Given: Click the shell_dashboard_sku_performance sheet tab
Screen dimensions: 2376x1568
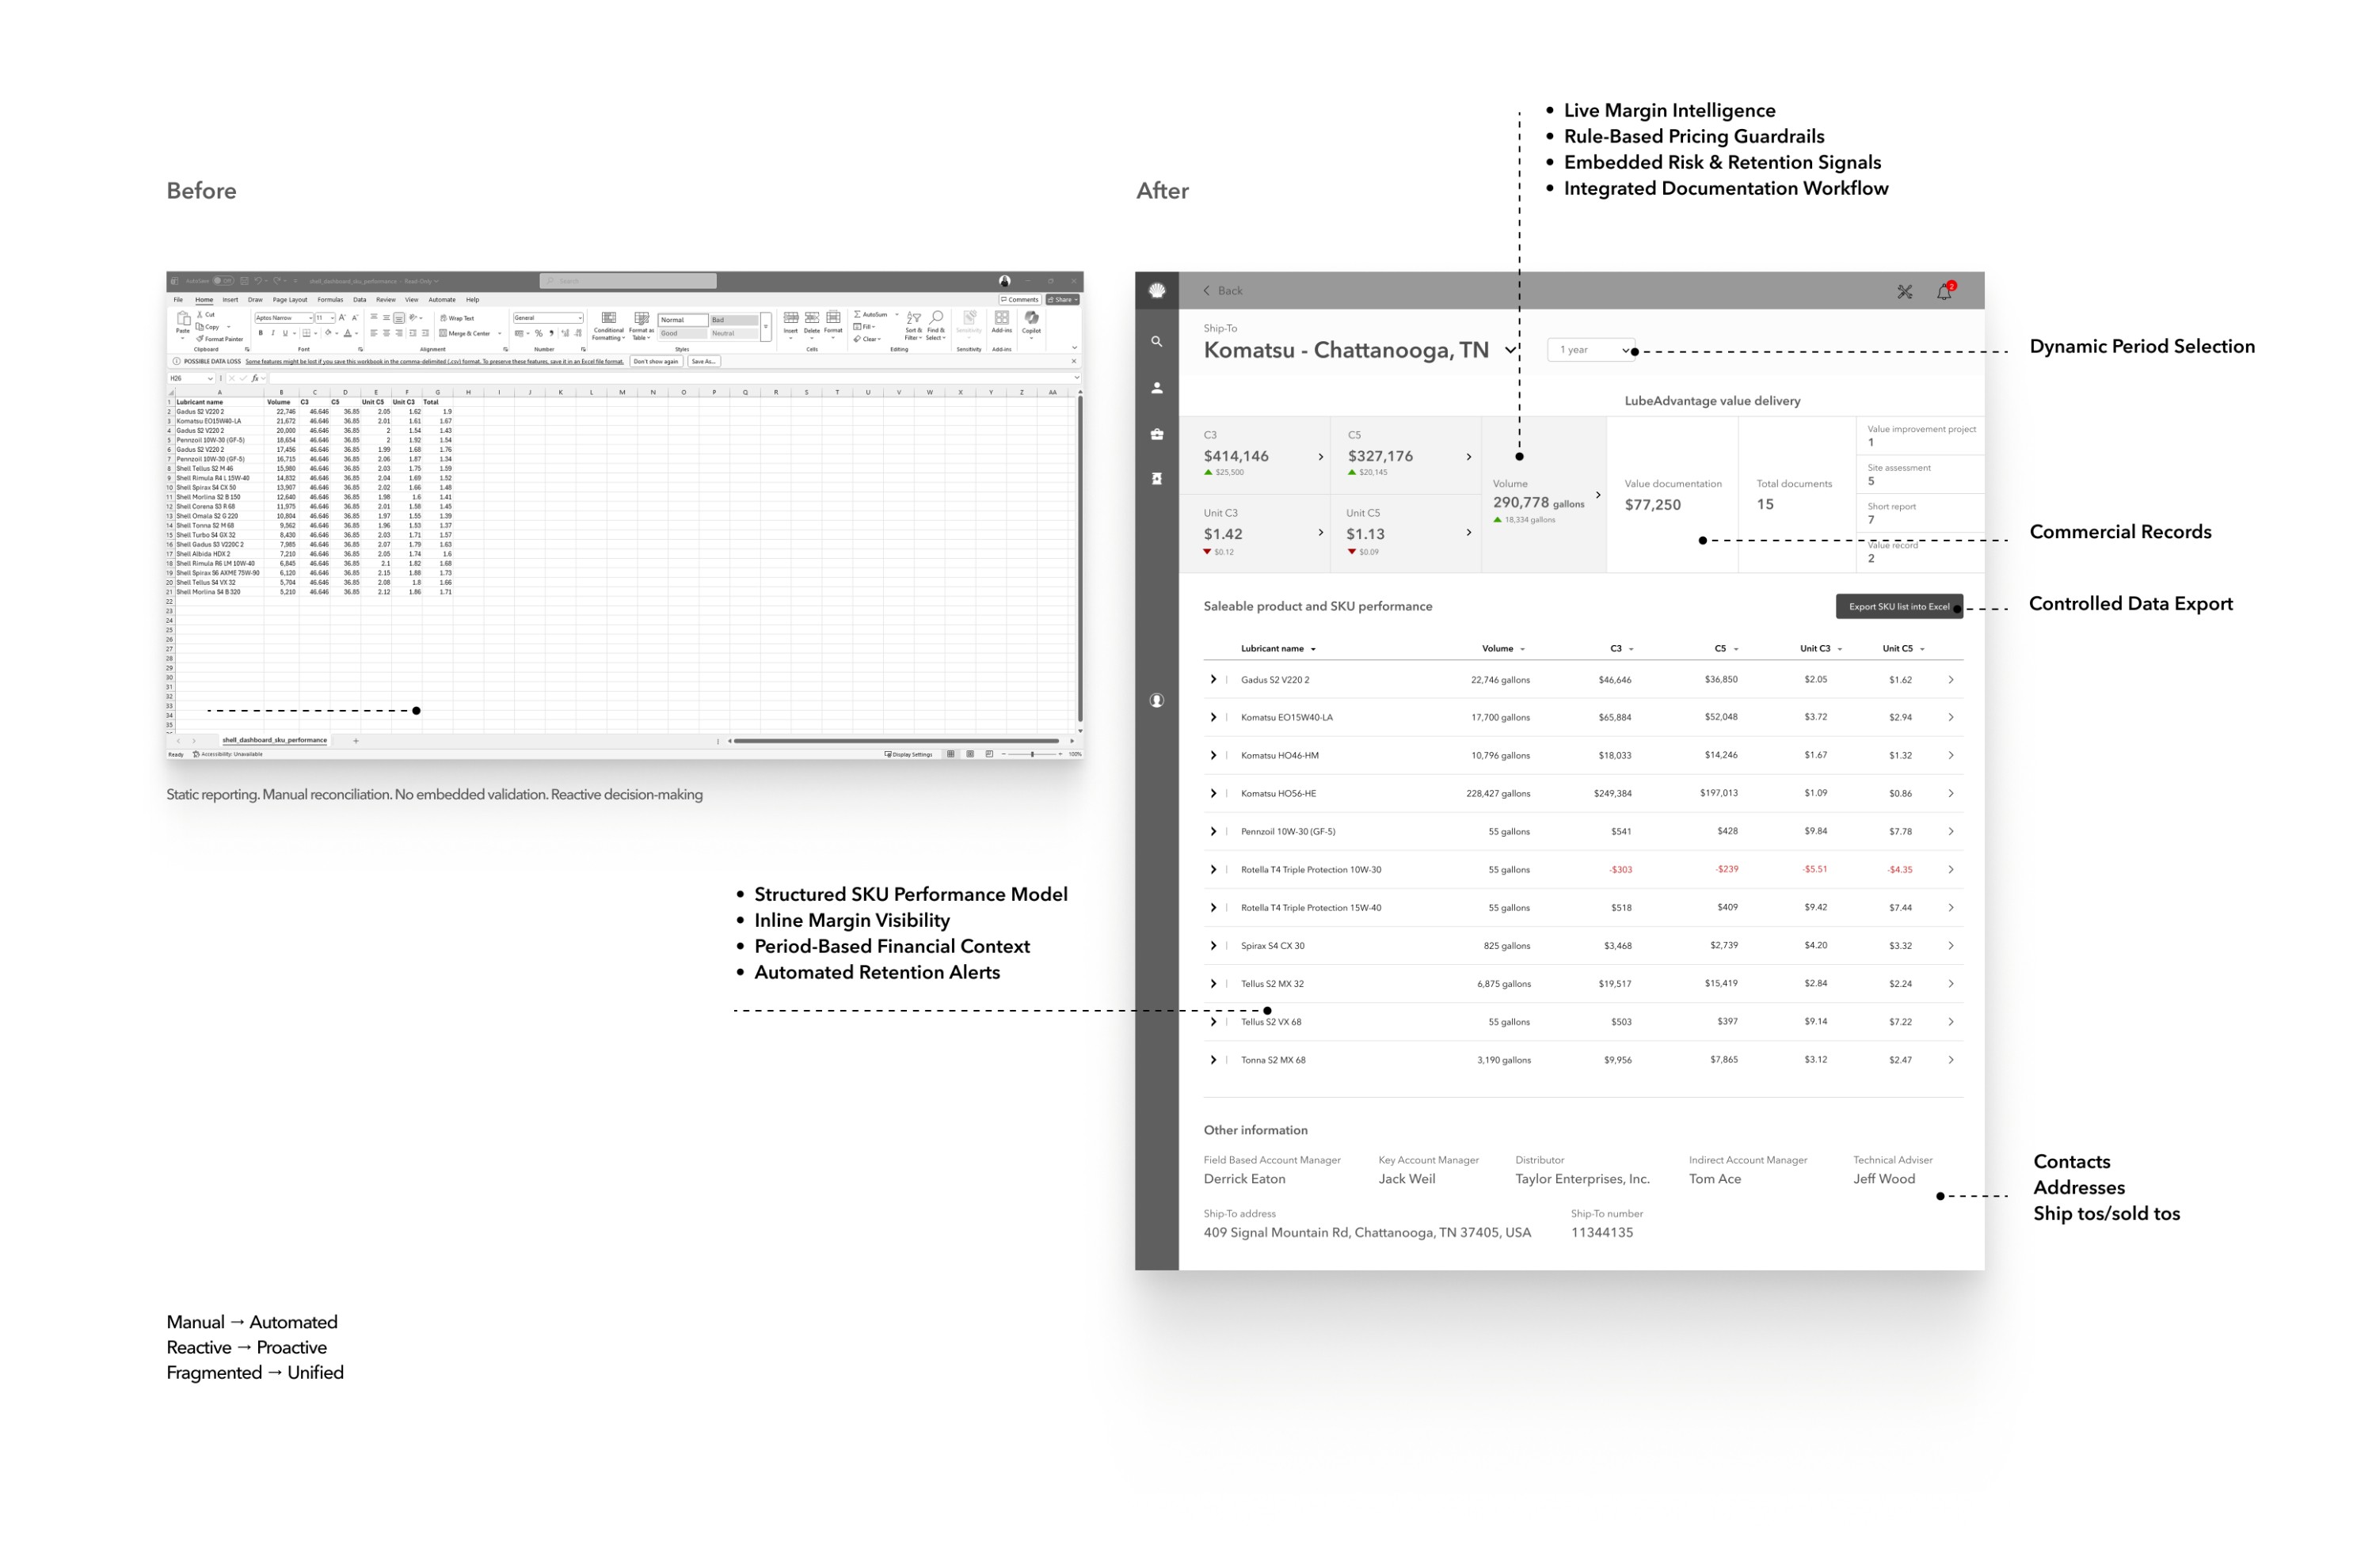Looking at the screenshot, I should point(274,741).
